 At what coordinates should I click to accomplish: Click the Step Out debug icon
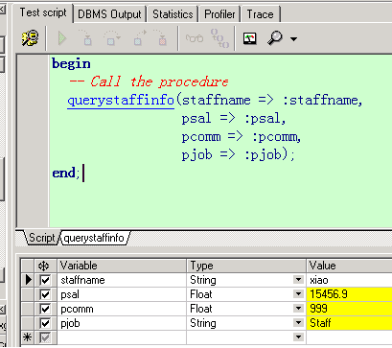click(x=140, y=38)
